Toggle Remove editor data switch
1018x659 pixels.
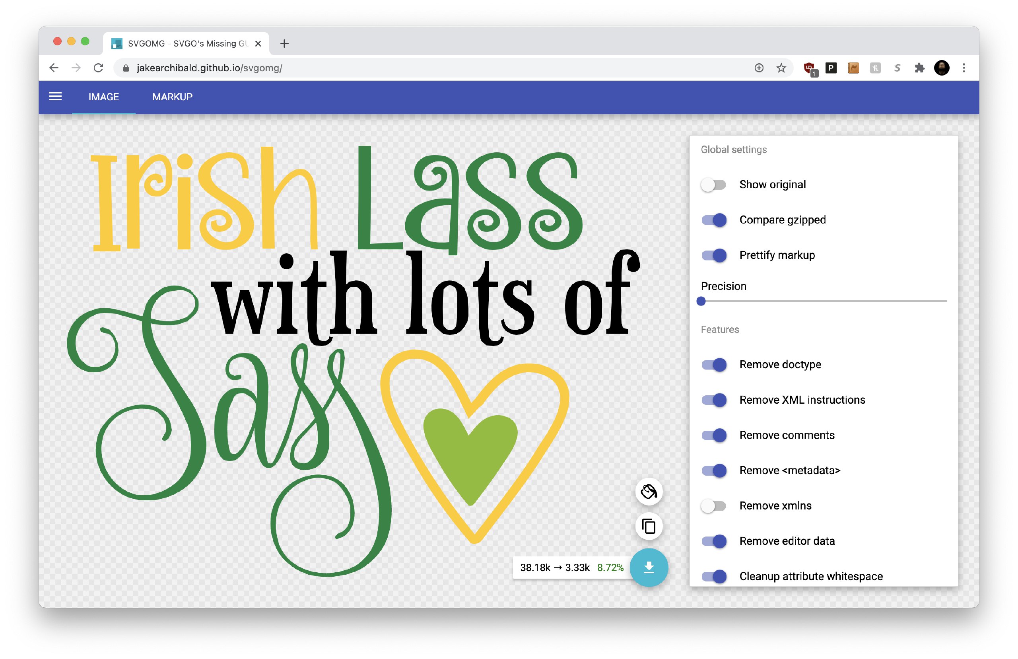click(713, 541)
